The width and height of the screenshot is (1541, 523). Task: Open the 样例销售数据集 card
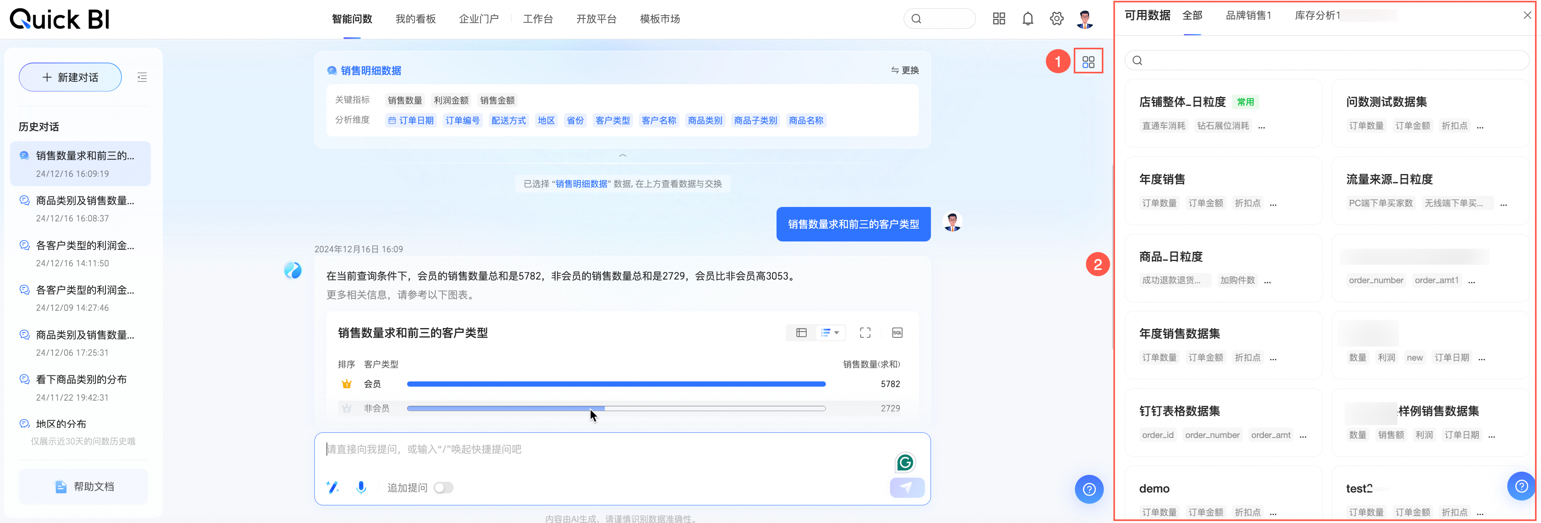click(x=1430, y=422)
